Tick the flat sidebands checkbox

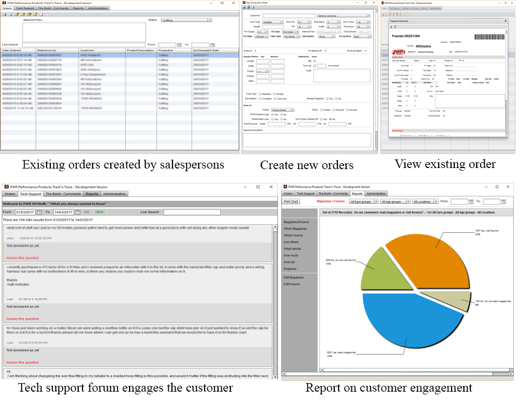coord(315,61)
